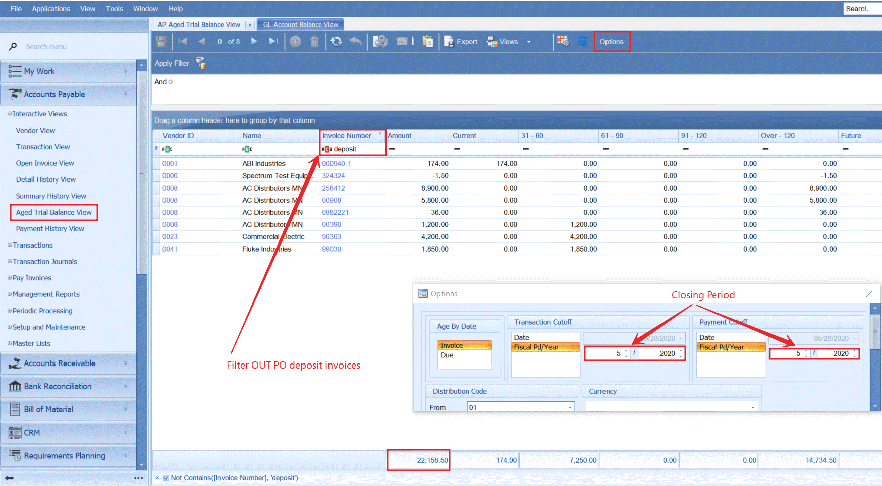Open the Distribution Code From dropdown
The image size is (882, 486).
570,407
